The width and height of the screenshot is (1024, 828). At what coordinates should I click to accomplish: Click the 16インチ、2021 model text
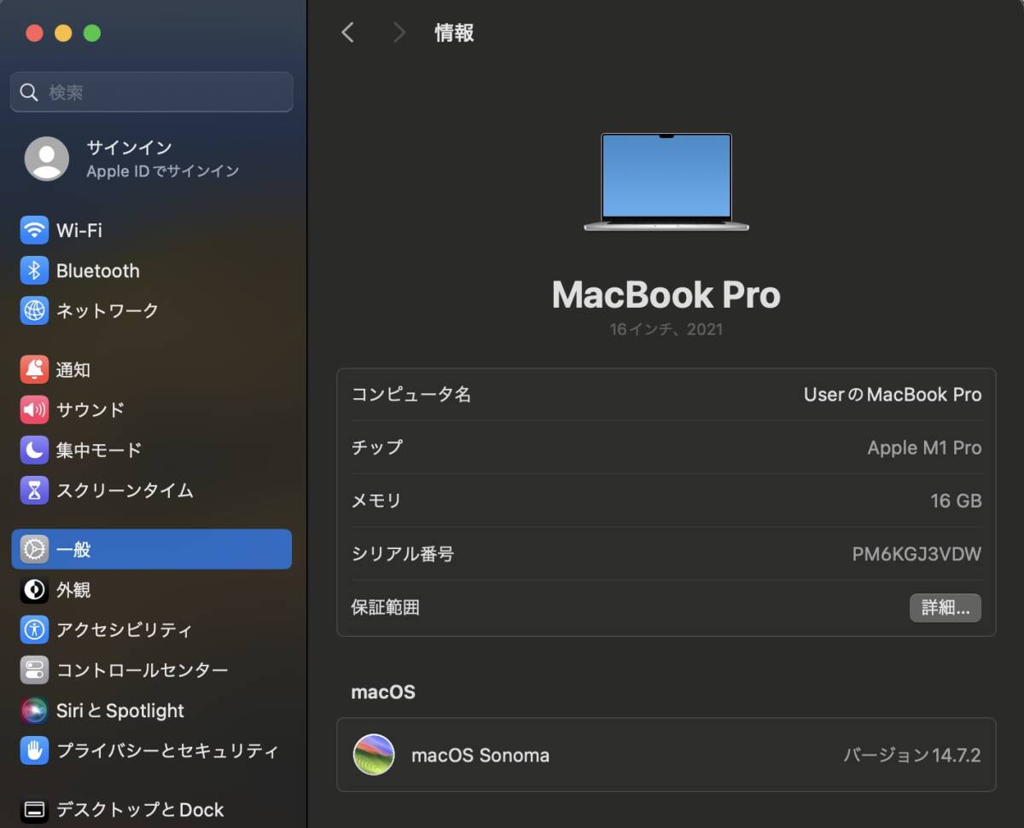click(x=666, y=329)
